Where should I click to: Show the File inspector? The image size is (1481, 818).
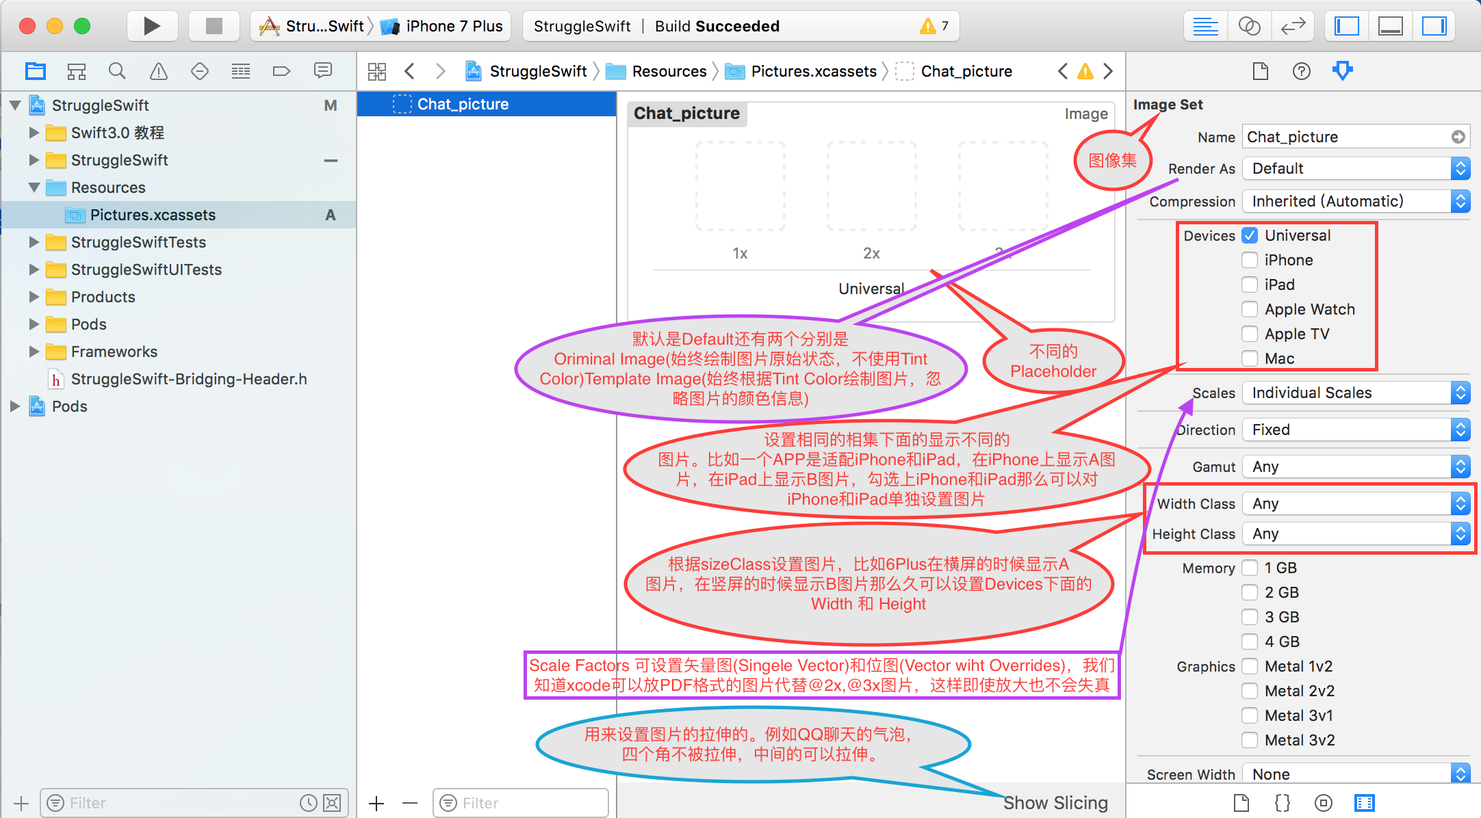pos(1261,71)
